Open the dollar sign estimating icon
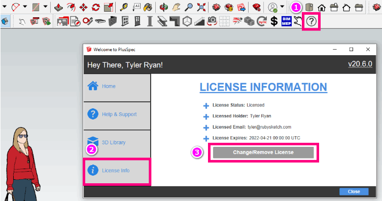The height and width of the screenshot is (201, 382). click(x=274, y=21)
